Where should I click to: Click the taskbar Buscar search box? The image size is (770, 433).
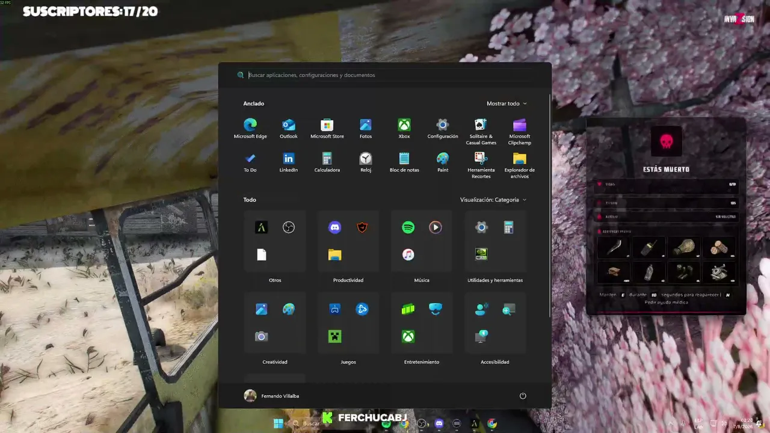(x=306, y=423)
